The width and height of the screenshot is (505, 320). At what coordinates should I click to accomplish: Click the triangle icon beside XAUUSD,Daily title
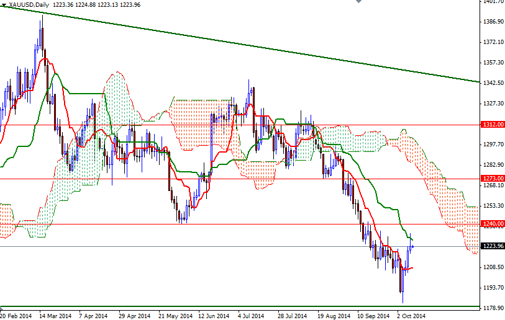4,5
